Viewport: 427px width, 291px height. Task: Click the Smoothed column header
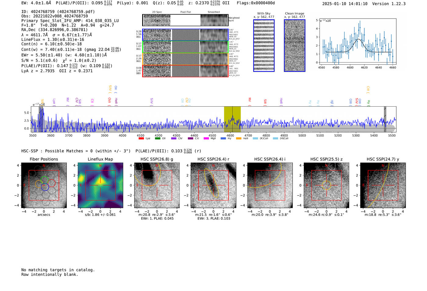[214, 12]
